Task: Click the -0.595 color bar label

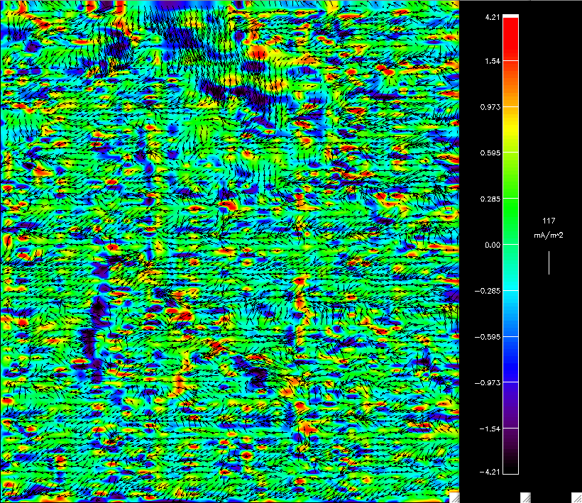Action: (488, 337)
